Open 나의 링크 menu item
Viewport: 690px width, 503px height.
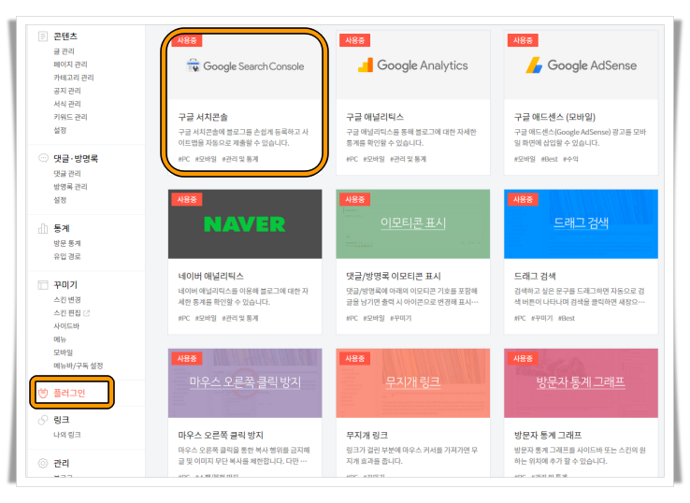(x=67, y=435)
